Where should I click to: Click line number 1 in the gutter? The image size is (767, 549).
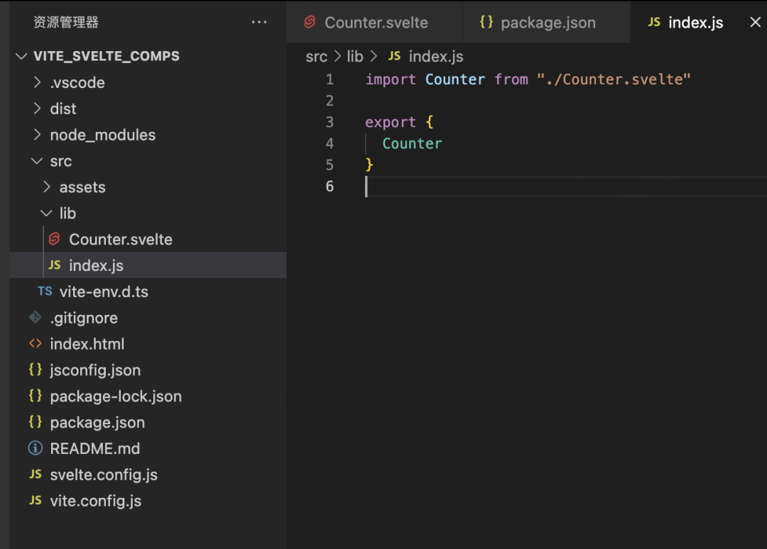[330, 79]
